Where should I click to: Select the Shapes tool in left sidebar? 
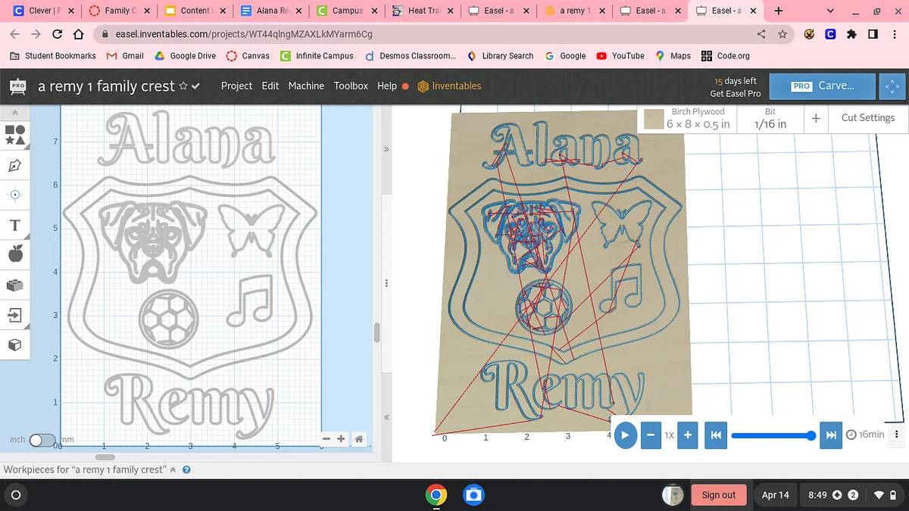click(x=15, y=134)
